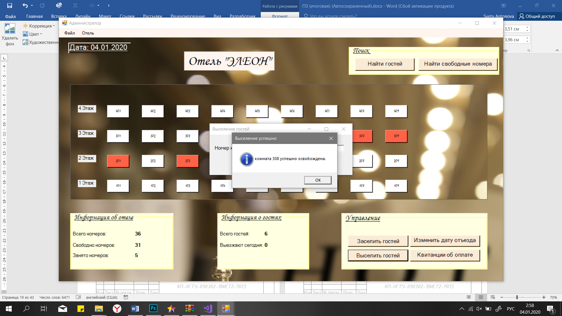Open the Customize Quick Access Toolbar arrow
This screenshot has height=316, width=562.
click(109, 6)
